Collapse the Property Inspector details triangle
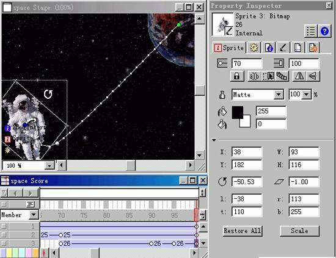 coord(214,140)
